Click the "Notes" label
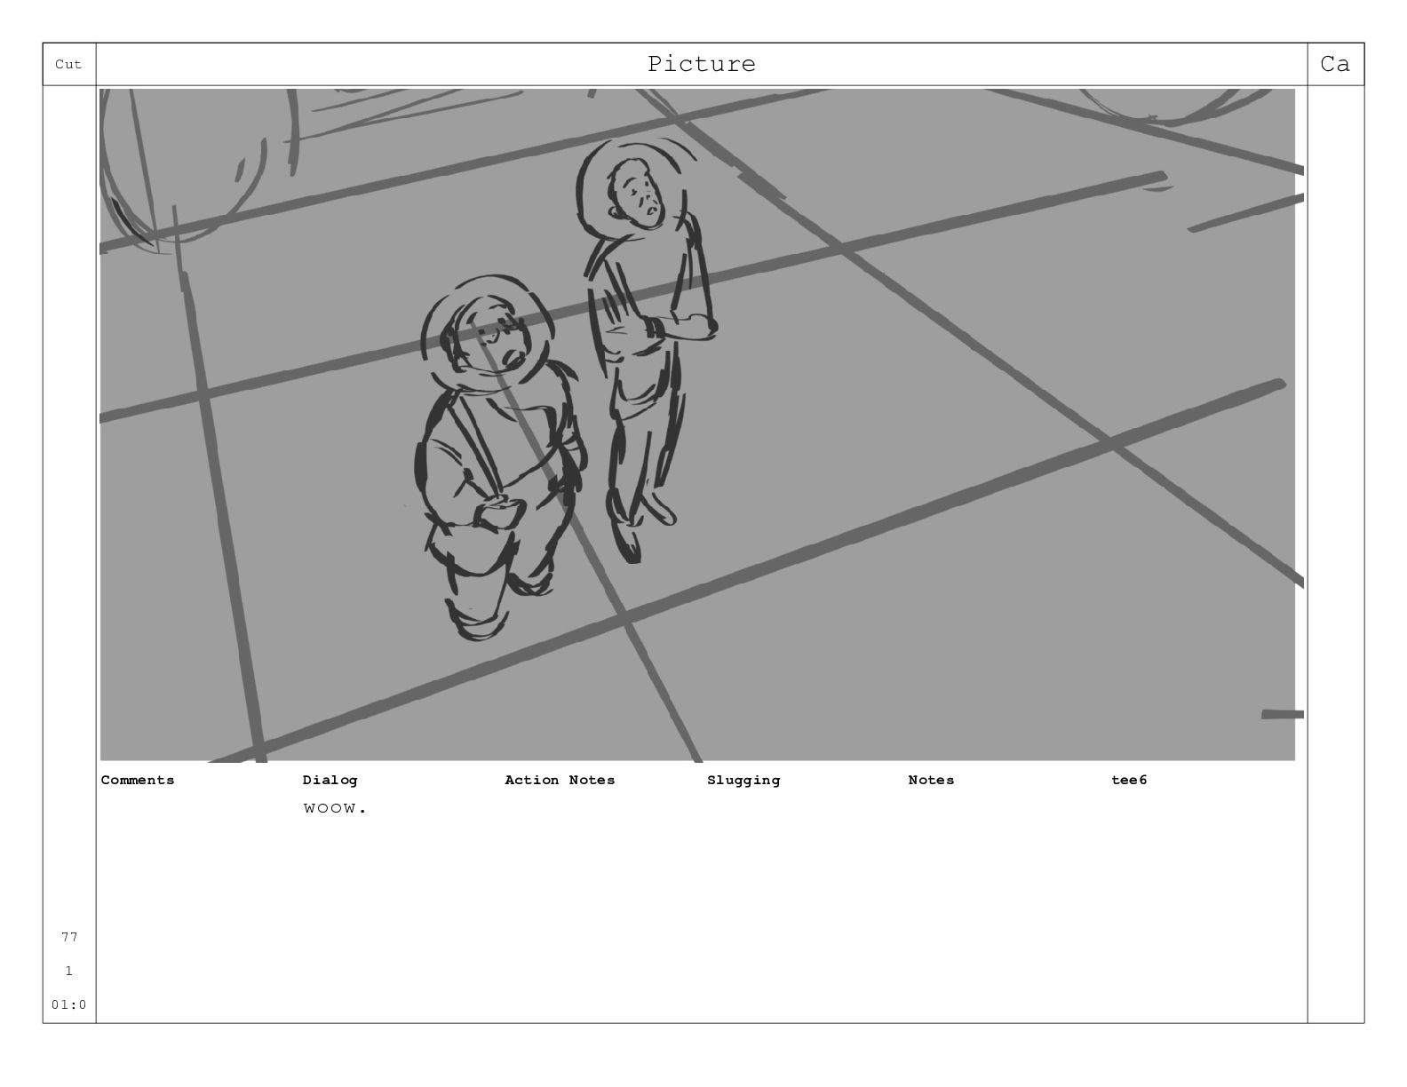This screenshot has width=1407, height=1087. tap(931, 780)
